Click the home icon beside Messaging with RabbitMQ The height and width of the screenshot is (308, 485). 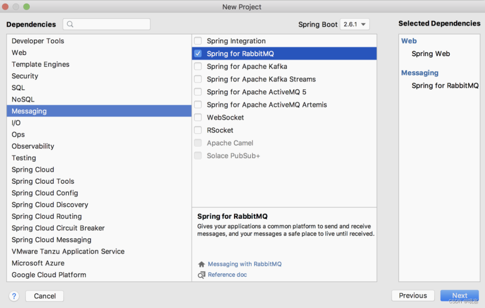click(201, 264)
